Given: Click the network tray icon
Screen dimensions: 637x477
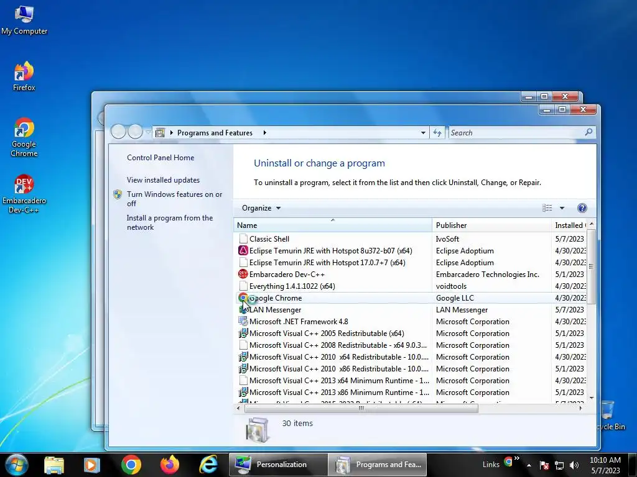Looking at the screenshot, I should click(559, 465).
